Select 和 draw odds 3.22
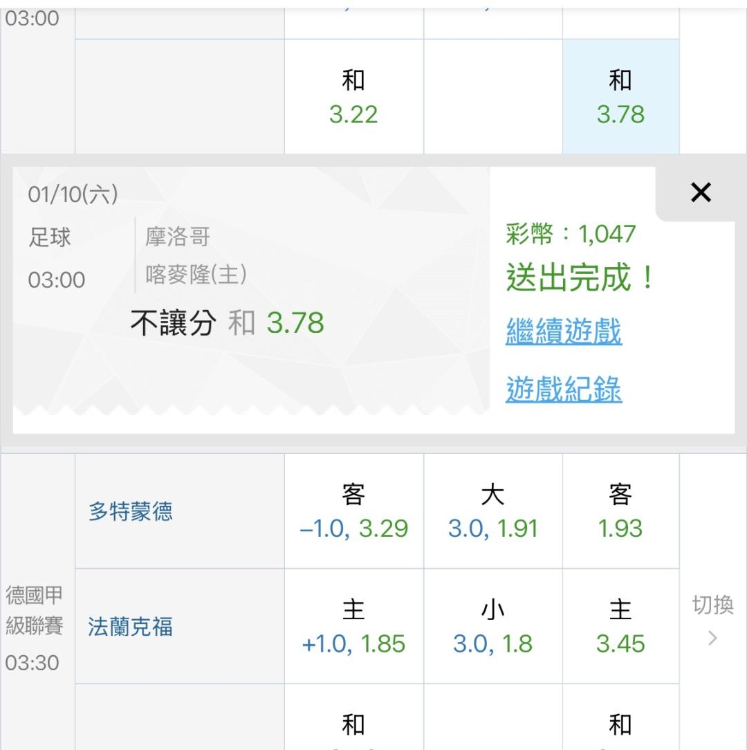The height and width of the screenshot is (750, 747). click(x=353, y=97)
